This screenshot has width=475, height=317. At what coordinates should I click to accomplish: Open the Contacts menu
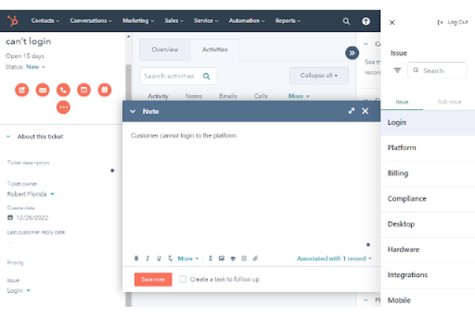click(x=45, y=21)
